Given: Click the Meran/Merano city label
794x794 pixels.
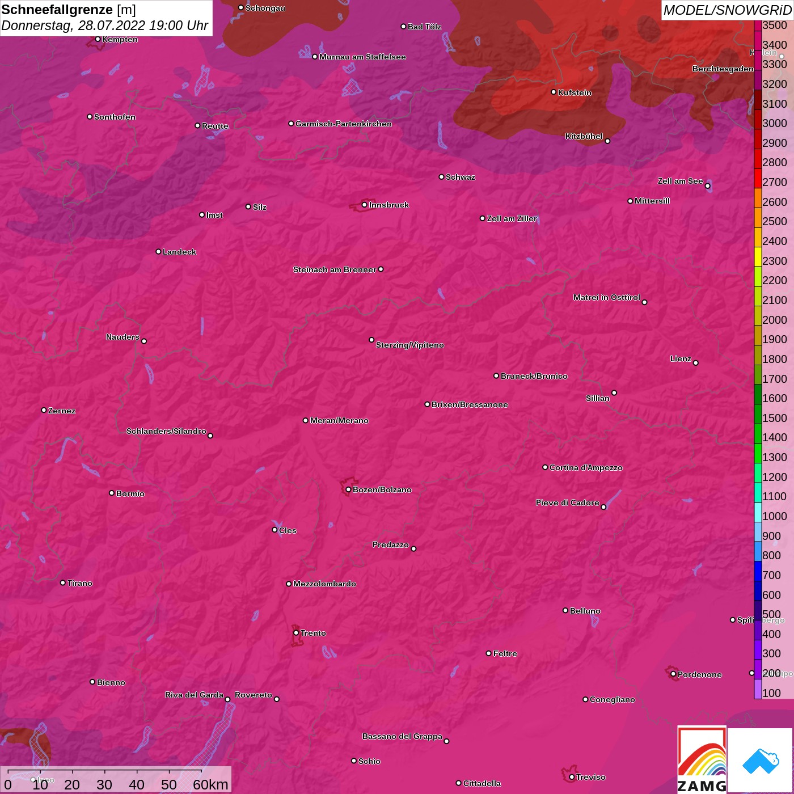Looking at the screenshot, I should 339,420.
